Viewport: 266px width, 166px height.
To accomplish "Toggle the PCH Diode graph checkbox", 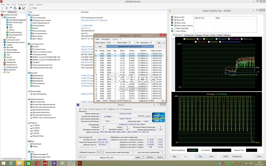I will pyautogui.click(x=209, y=42).
